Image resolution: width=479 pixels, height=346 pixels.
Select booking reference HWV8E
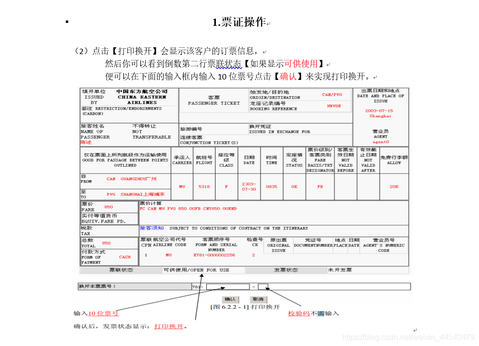pyautogui.click(x=334, y=106)
